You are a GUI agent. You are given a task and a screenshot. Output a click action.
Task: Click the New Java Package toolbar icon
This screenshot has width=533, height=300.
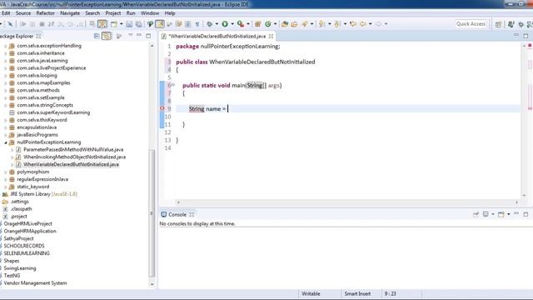258,24
